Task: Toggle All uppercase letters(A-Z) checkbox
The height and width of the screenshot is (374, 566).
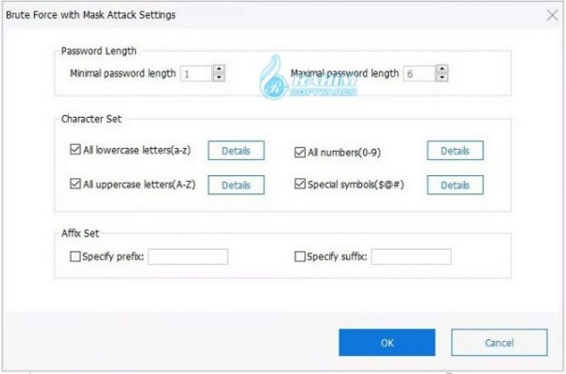Action: pyautogui.click(x=75, y=184)
